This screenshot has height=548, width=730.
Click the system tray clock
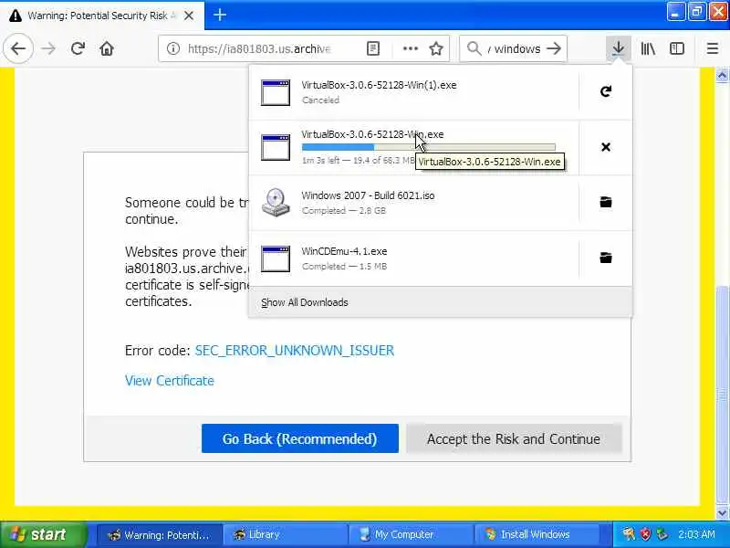point(696,534)
